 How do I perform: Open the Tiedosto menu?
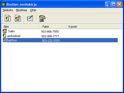coord(8,10)
